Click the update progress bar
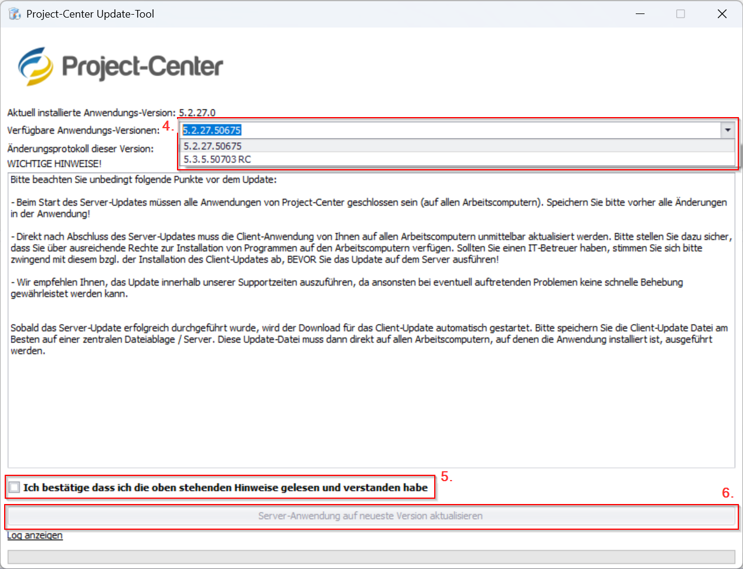 point(371,556)
